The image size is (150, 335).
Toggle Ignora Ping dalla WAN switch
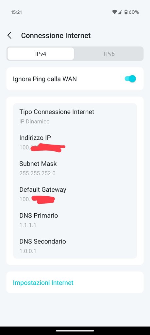[x=130, y=79]
